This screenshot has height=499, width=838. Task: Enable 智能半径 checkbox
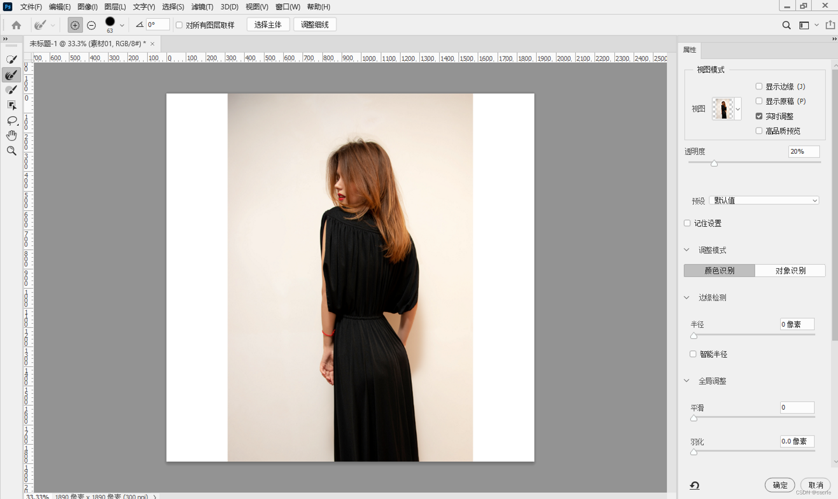693,354
